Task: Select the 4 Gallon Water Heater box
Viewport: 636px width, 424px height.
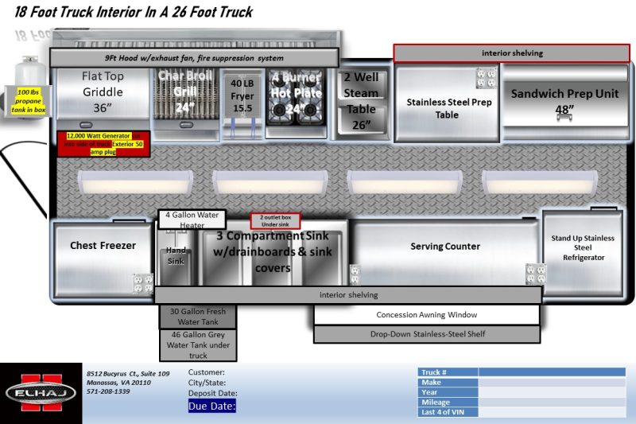Action: [x=192, y=220]
